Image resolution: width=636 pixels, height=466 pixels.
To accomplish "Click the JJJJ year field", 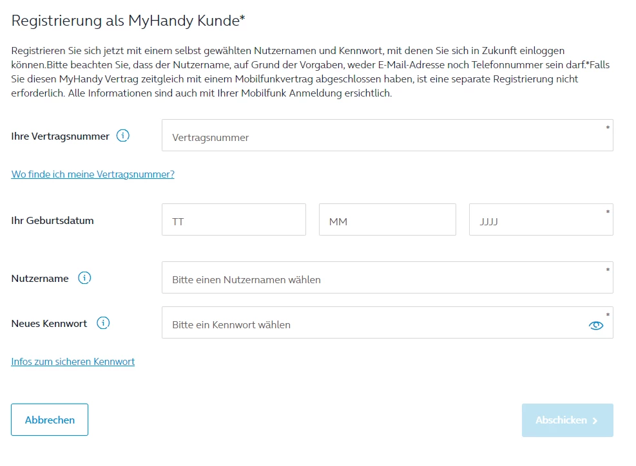I will [541, 220].
